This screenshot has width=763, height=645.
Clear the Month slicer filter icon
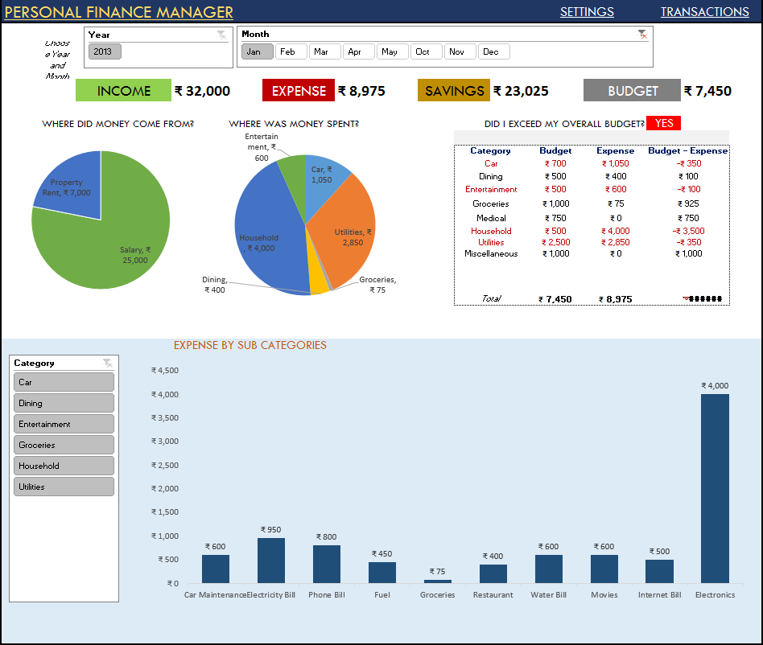642,35
